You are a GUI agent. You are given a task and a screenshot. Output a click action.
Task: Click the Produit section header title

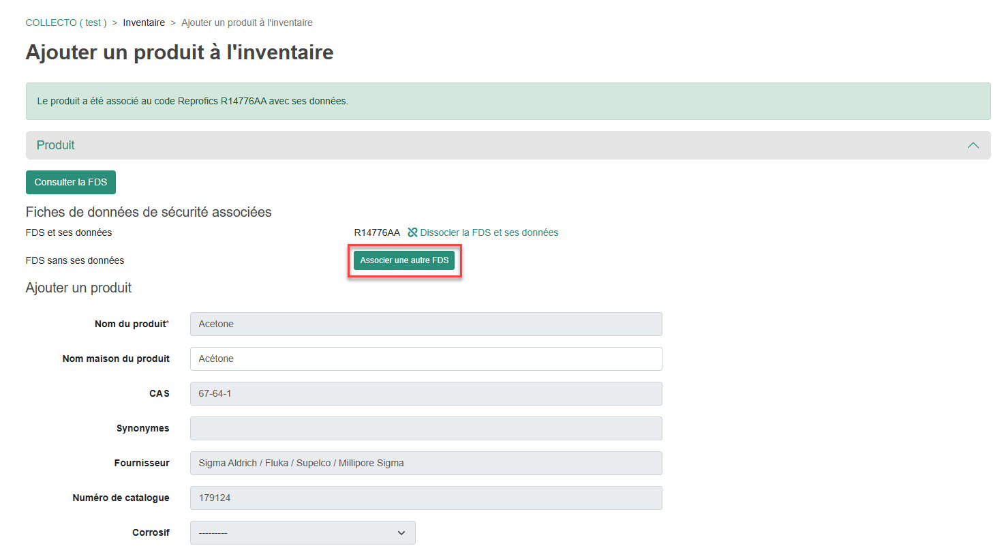click(x=56, y=145)
